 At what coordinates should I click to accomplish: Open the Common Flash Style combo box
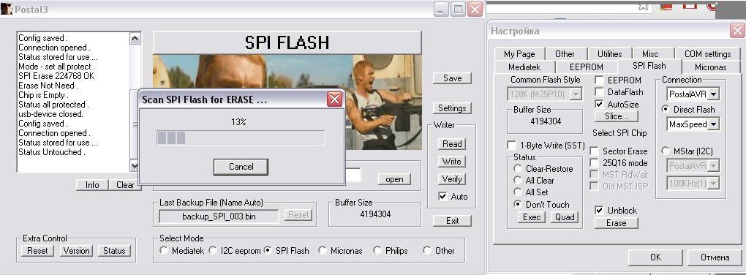(545, 94)
